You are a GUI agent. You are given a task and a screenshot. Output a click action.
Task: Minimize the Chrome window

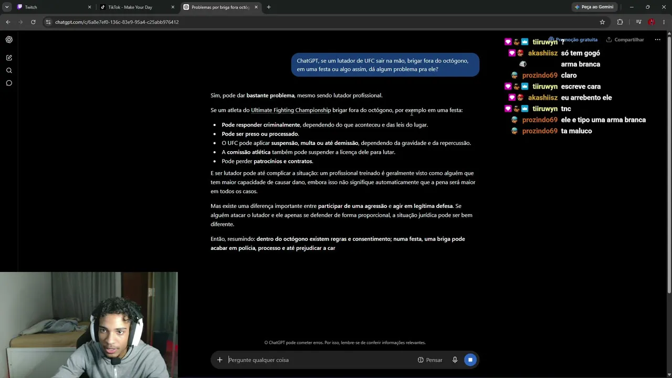click(x=632, y=7)
